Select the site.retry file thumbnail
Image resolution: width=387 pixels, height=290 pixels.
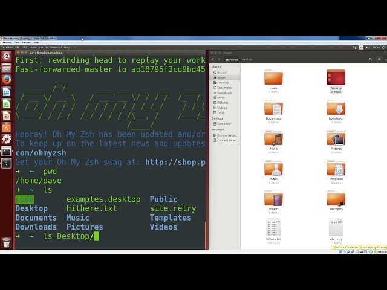(336, 227)
